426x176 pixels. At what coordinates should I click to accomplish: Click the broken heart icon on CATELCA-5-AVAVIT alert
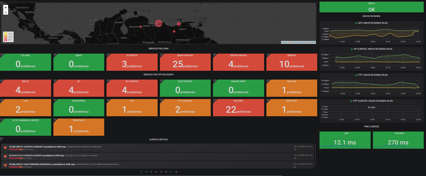tap(5, 157)
